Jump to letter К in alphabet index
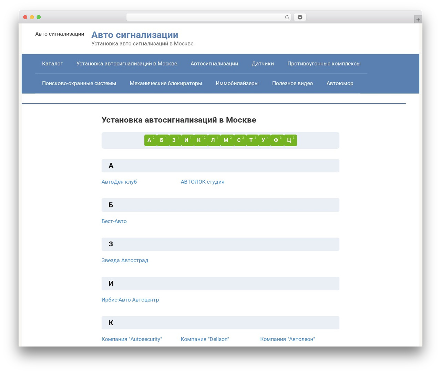The width and height of the screenshot is (441, 373). 201,140
